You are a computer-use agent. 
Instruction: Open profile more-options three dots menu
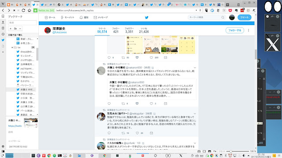click(x=249, y=30)
